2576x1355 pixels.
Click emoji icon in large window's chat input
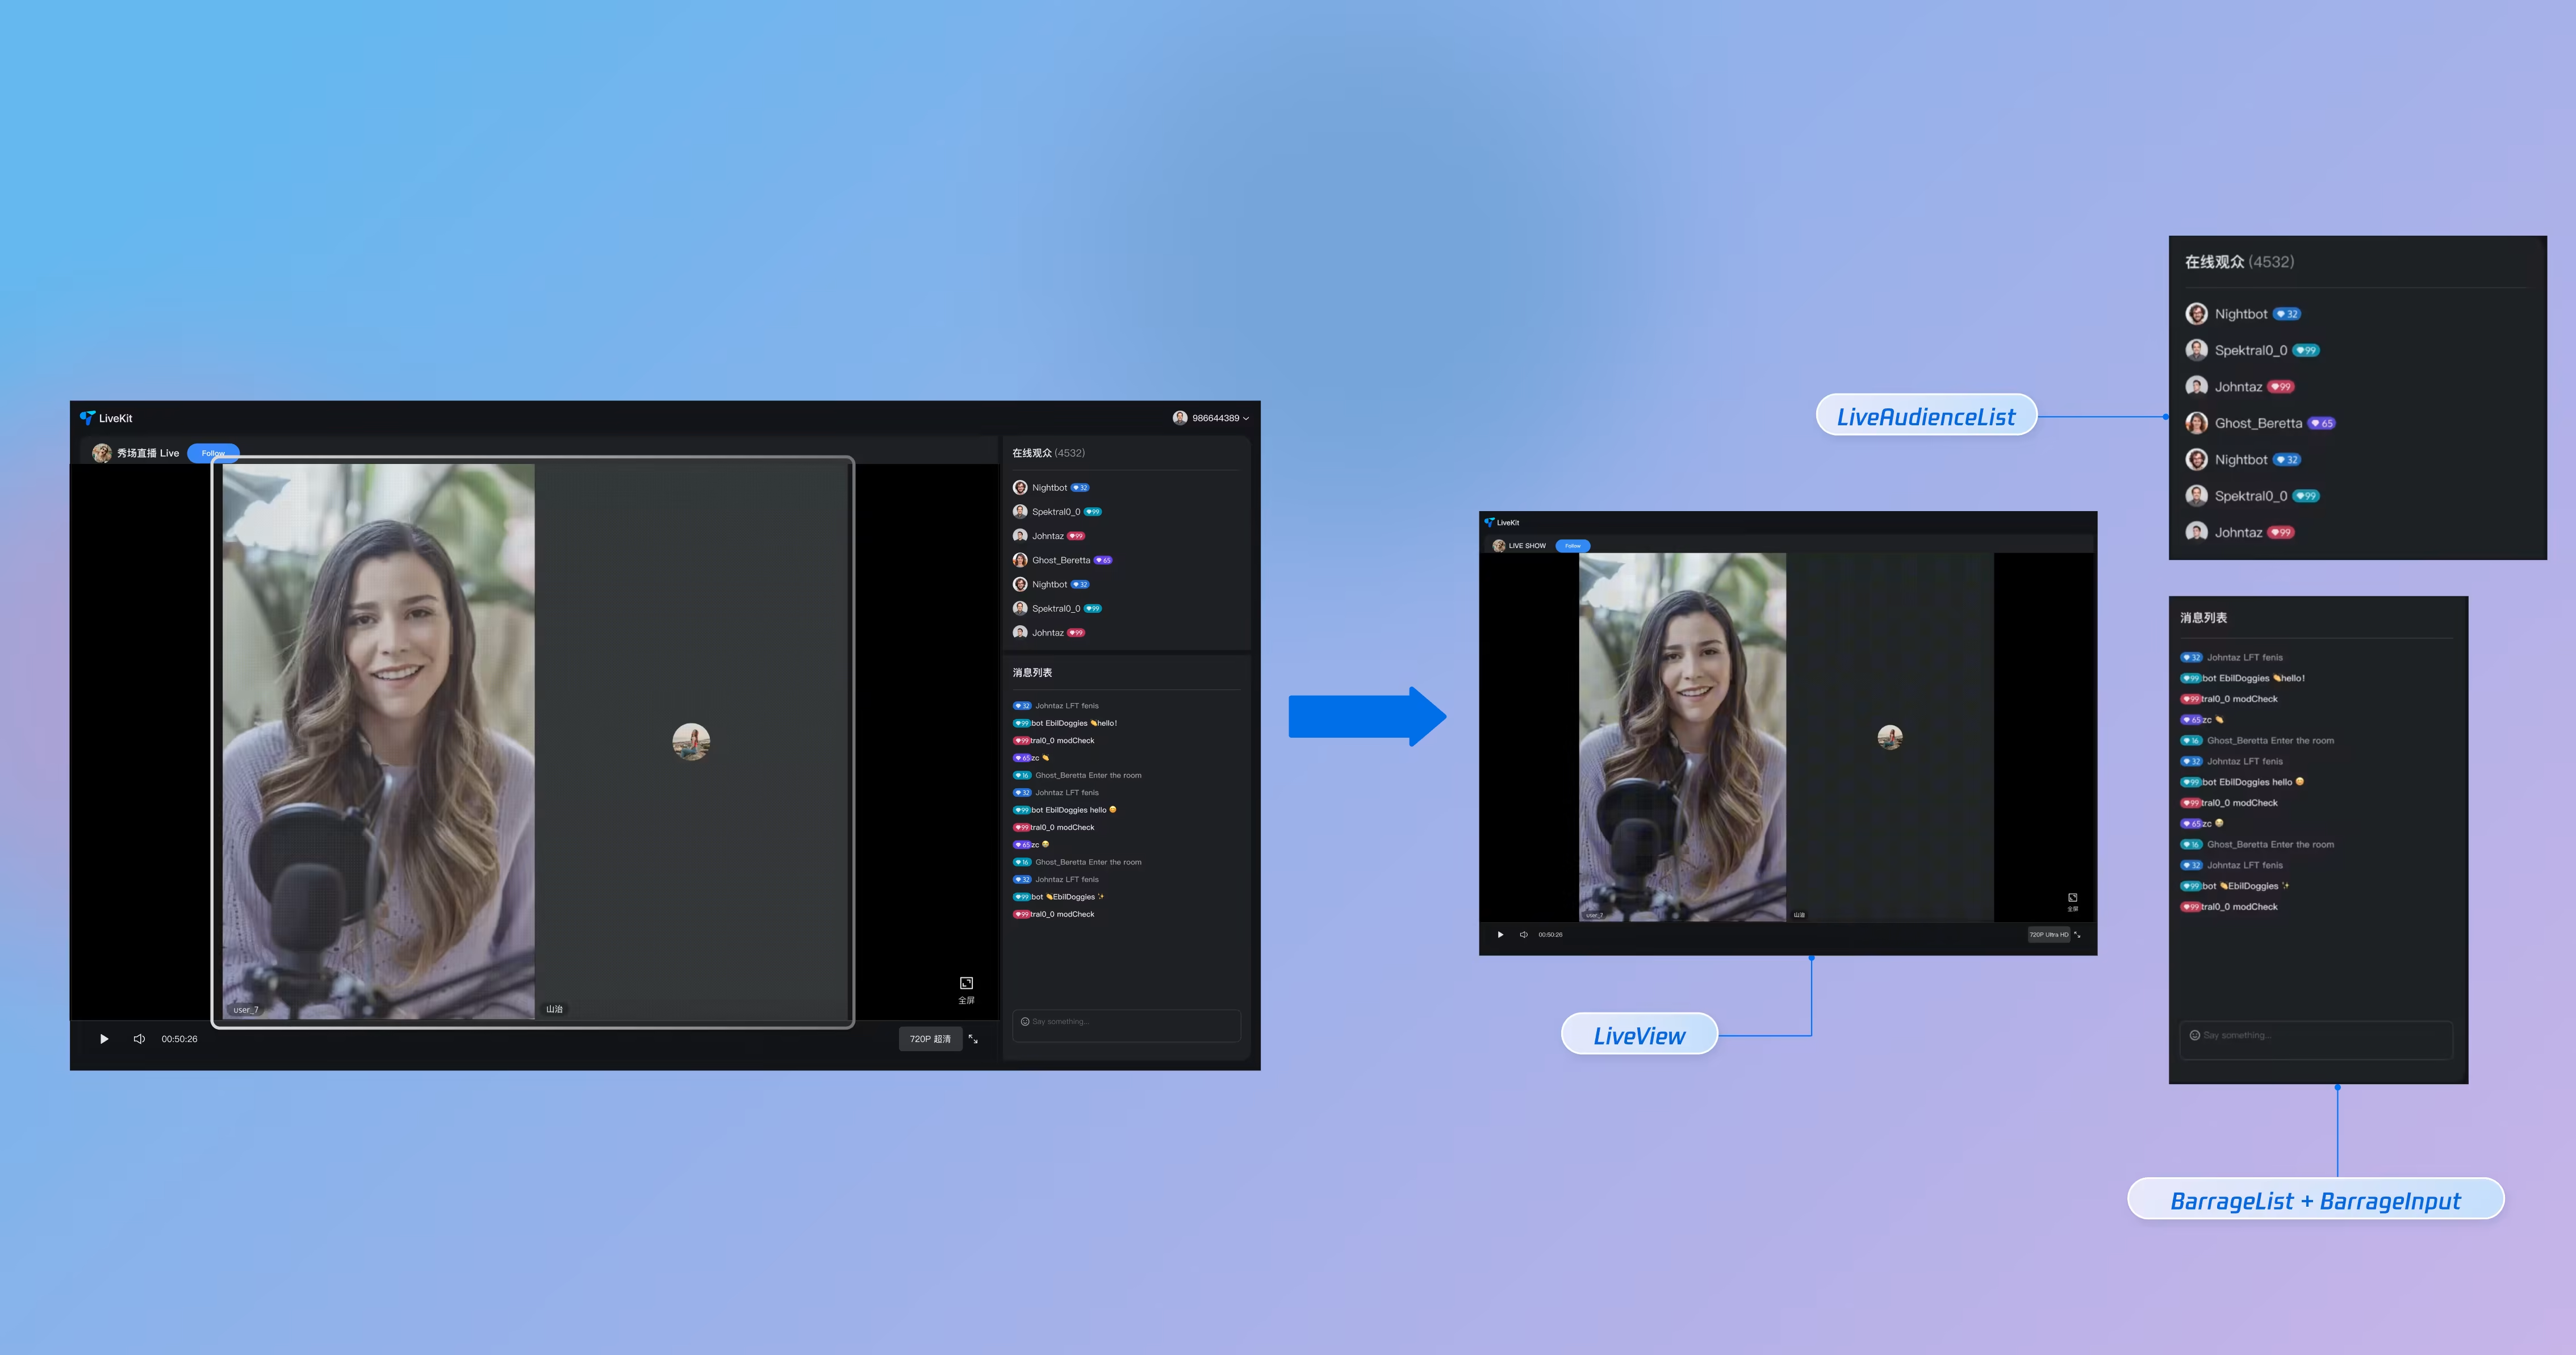pyautogui.click(x=1024, y=1022)
